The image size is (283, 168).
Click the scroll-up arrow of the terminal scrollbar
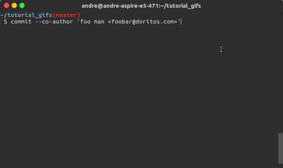click(281, 14)
